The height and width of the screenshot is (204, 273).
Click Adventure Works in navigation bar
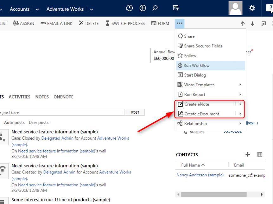coord(65,9)
